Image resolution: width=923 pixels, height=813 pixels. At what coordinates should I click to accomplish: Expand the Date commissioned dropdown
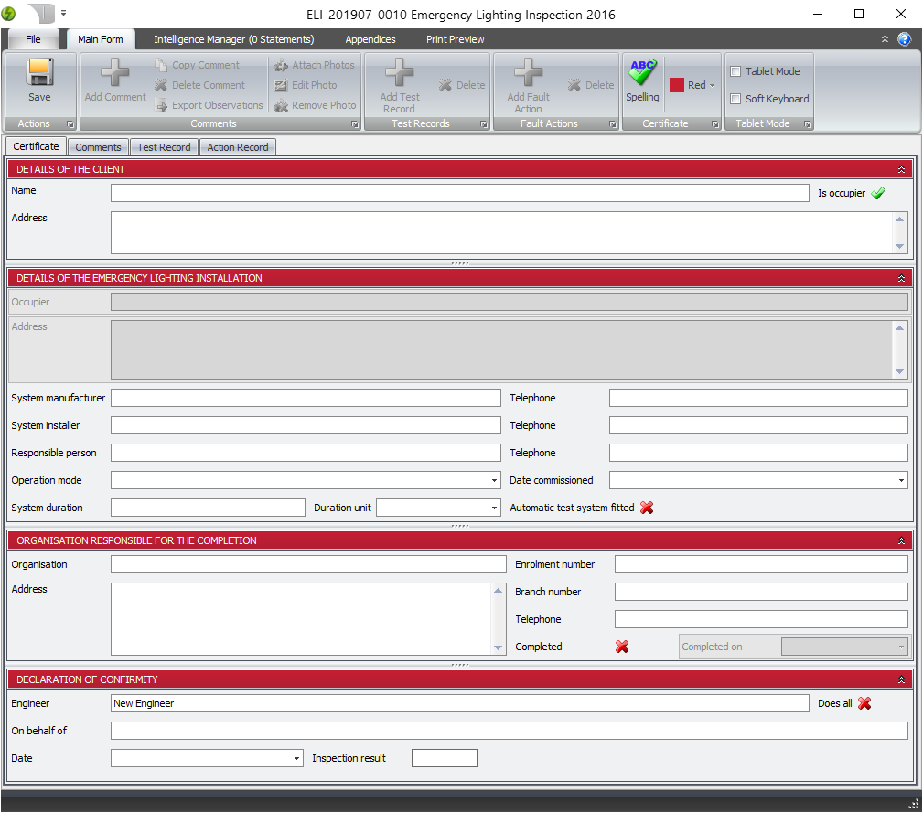click(x=901, y=481)
